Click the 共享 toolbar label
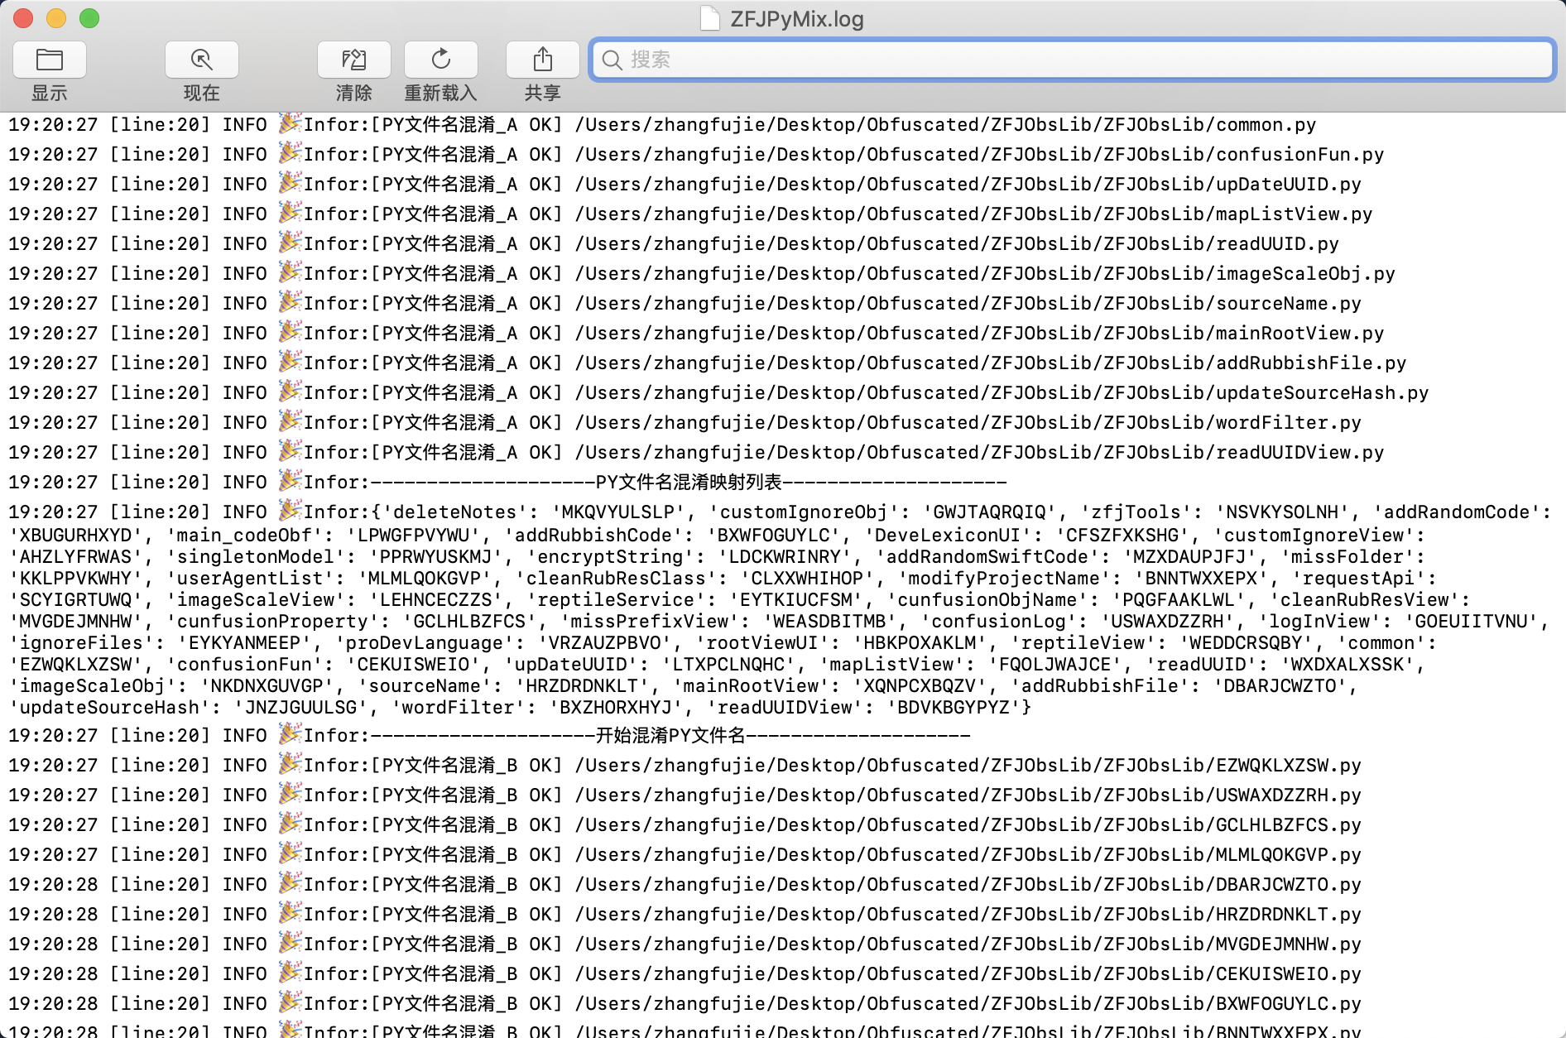1566x1038 pixels. click(543, 93)
